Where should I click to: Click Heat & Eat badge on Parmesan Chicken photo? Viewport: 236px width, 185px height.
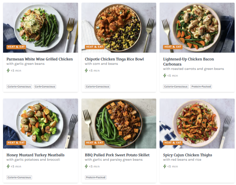coord(16,47)
